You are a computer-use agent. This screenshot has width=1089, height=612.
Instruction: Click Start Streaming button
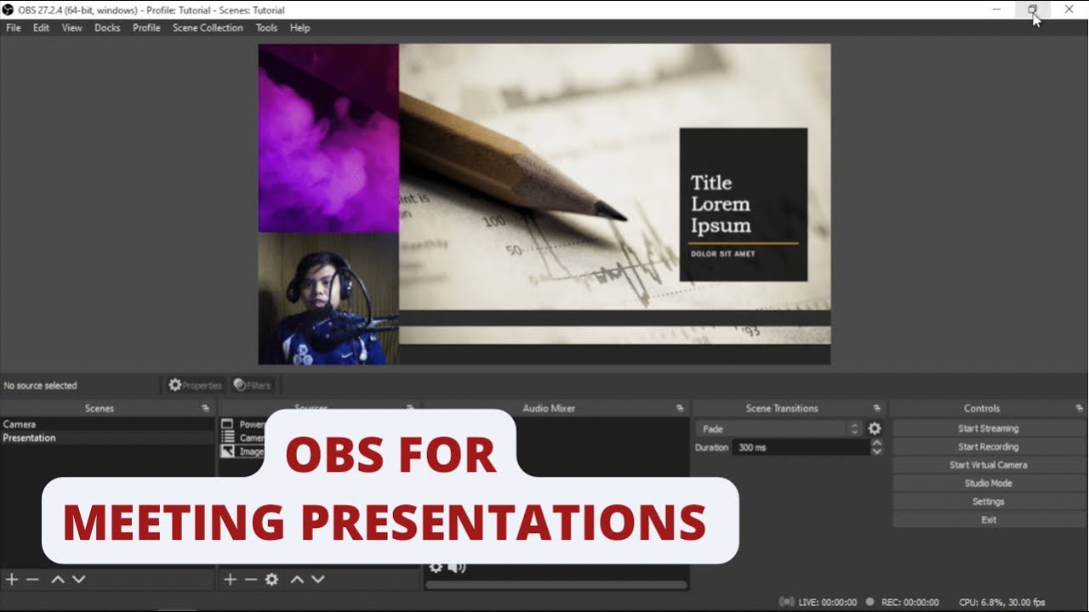(988, 428)
